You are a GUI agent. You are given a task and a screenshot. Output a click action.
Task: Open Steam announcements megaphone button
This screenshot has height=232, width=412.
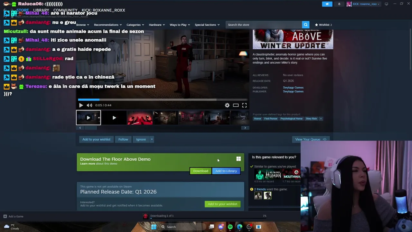(327, 4)
